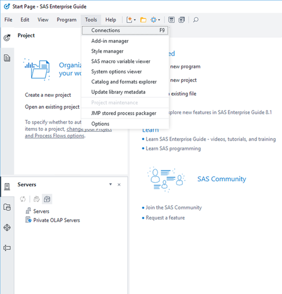Click explore new features in 8.1 link
Screen dimensions: 282x294
tap(220, 112)
